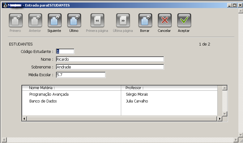Click the subject list scroll-right arrow
The image size is (243, 143).
pyautogui.click(x=220, y=119)
